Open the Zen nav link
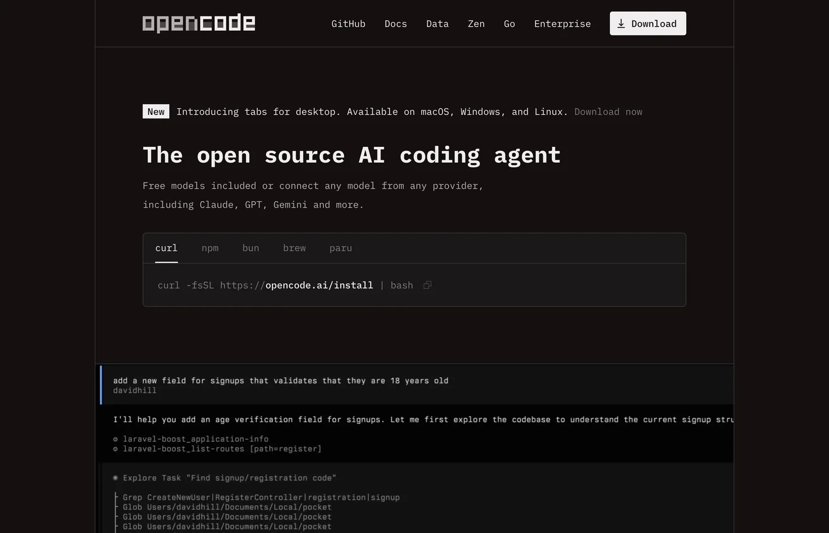Screen dimensions: 829x533 pos(476,24)
